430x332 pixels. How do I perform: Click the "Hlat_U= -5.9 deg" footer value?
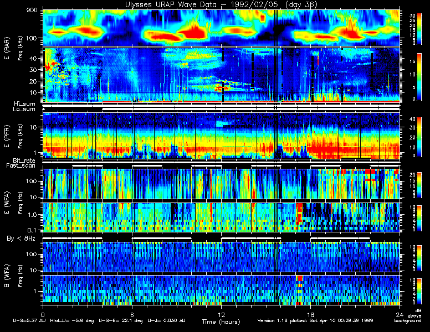pyautogui.click(x=72, y=320)
